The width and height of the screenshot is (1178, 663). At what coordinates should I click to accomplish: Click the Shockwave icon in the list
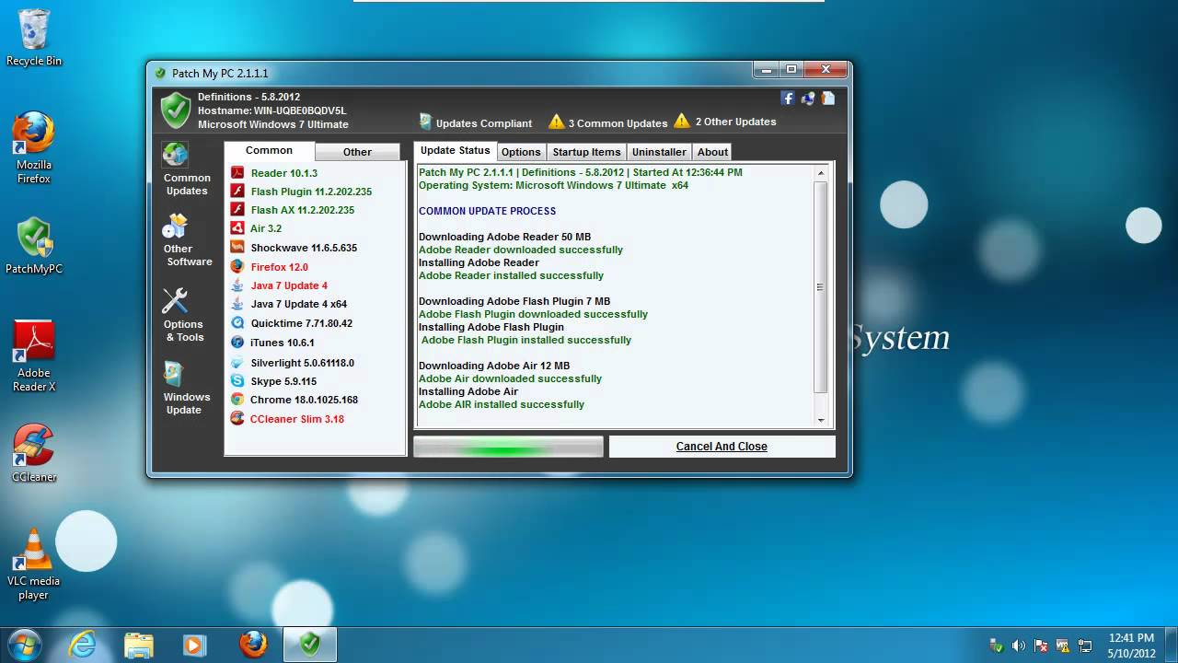(x=237, y=248)
